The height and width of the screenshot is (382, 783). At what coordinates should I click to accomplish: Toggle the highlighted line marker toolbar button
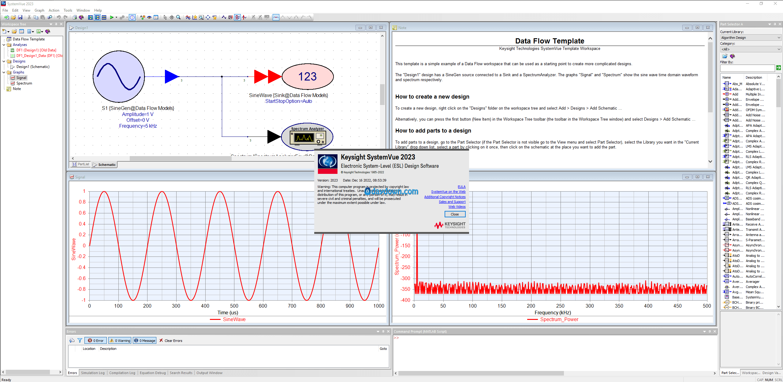coord(276,17)
